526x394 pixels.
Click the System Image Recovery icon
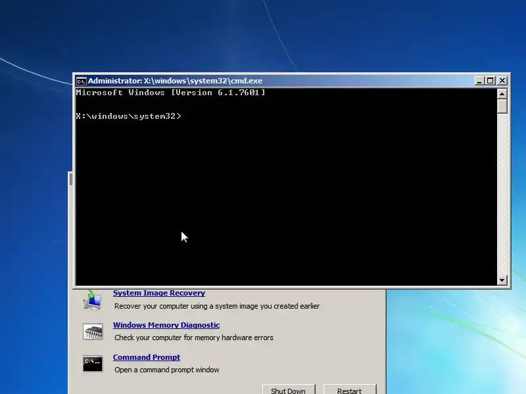pyautogui.click(x=92, y=300)
